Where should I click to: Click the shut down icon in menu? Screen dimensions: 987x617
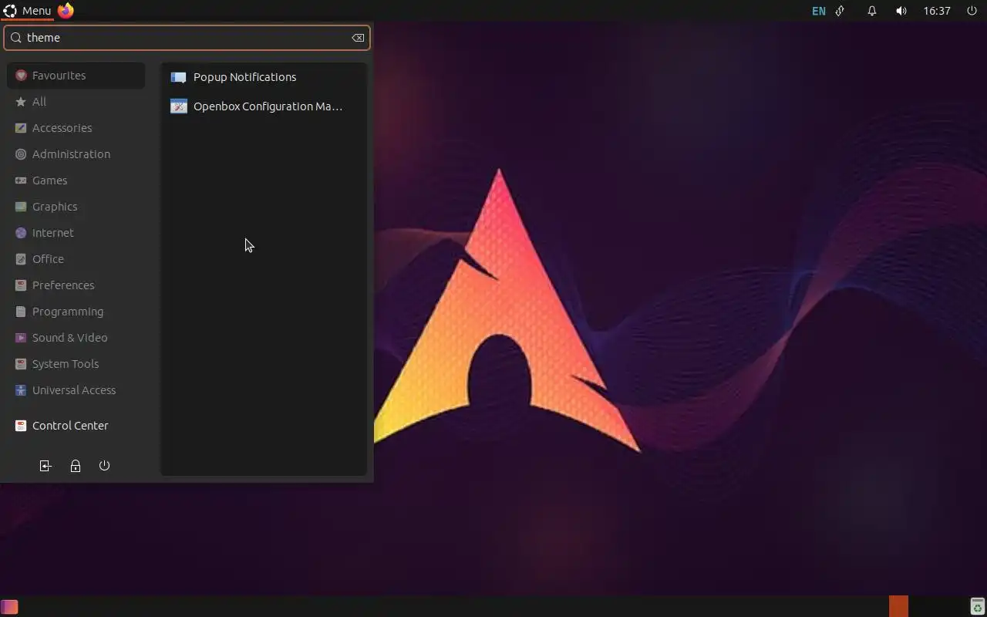point(105,466)
